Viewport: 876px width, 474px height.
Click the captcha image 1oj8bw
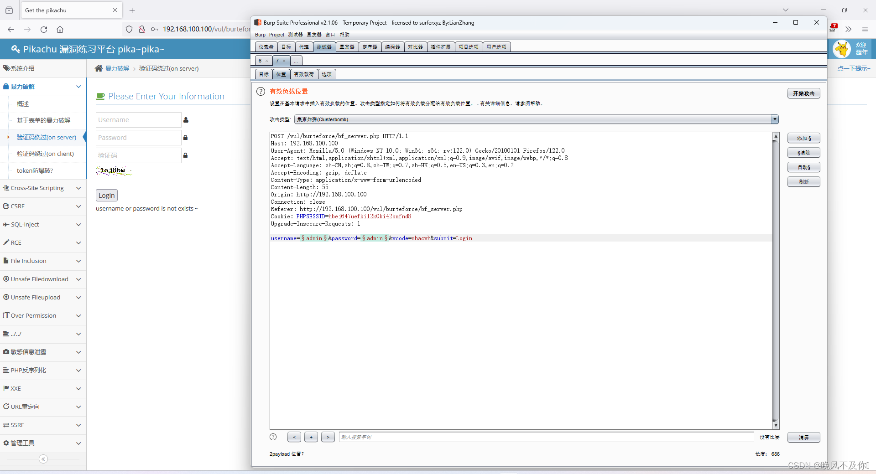[x=114, y=170]
